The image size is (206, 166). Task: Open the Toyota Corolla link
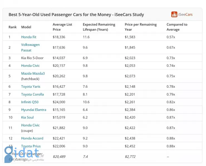(33, 94)
